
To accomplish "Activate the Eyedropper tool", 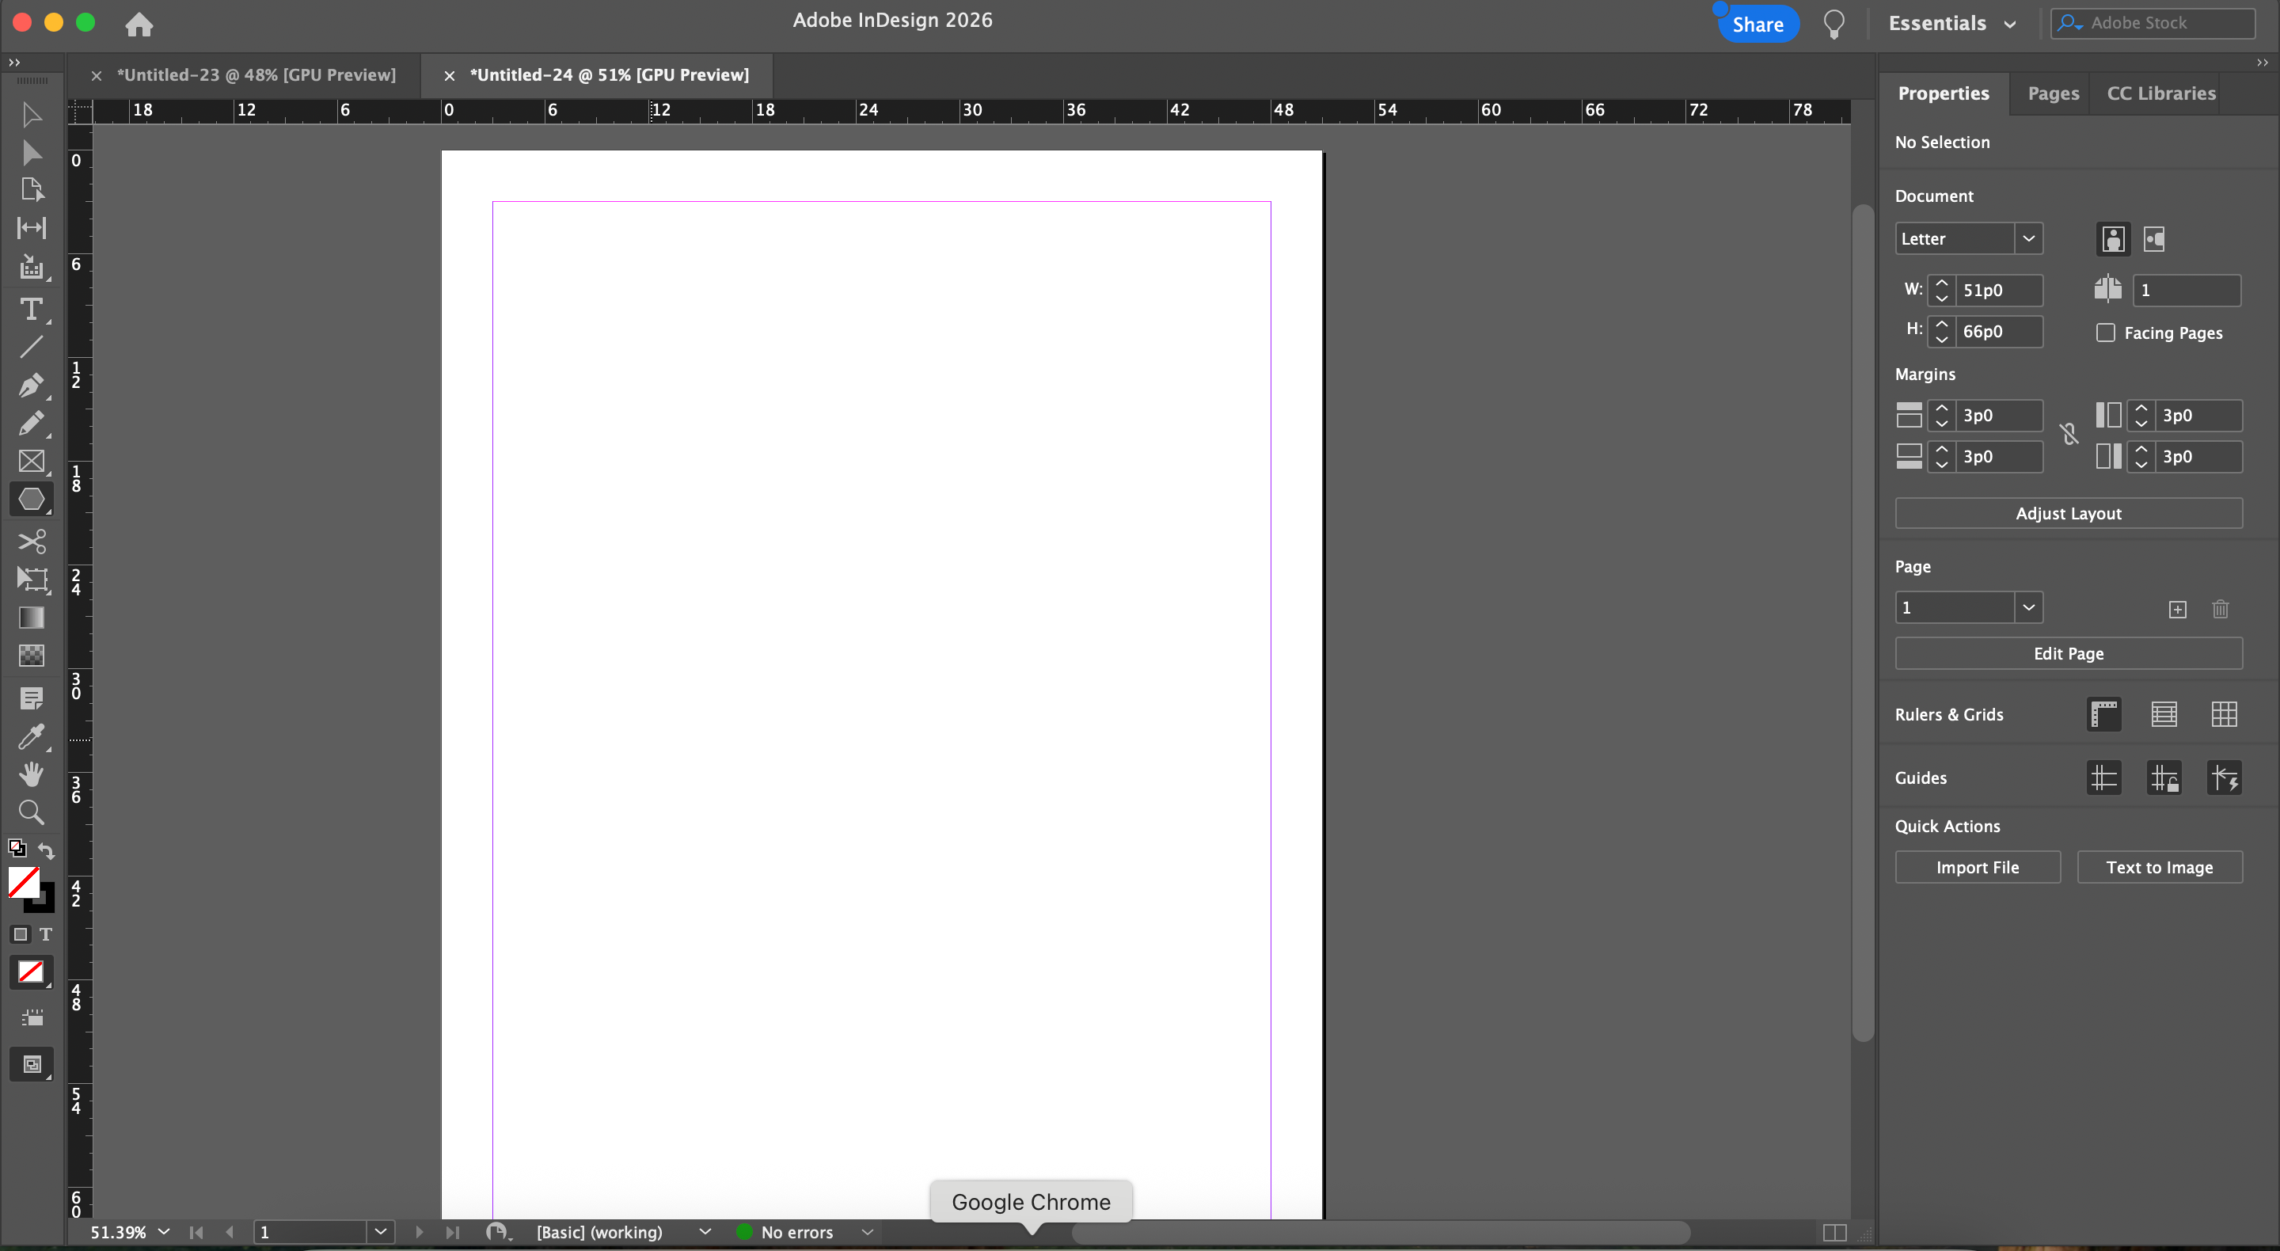I will coord(31,736).
